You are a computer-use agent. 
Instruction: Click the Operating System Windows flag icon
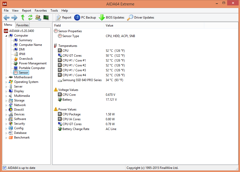pos(11,82)
